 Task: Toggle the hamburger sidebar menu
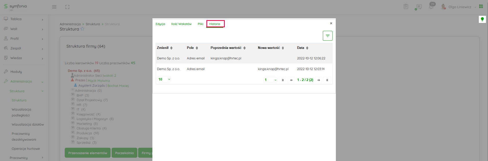pos(54,7)
